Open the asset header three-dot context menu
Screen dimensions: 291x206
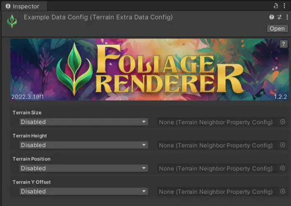pos(287,17)
